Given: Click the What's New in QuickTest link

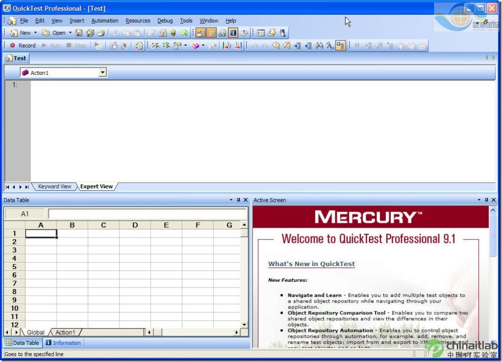Looking at the screenshot, I should 312,264.
